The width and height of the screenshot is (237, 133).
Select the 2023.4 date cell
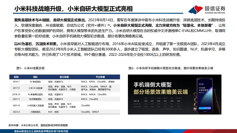[x=16, y=112]
